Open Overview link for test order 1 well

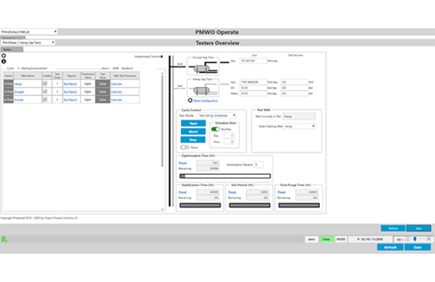[117, 84]
